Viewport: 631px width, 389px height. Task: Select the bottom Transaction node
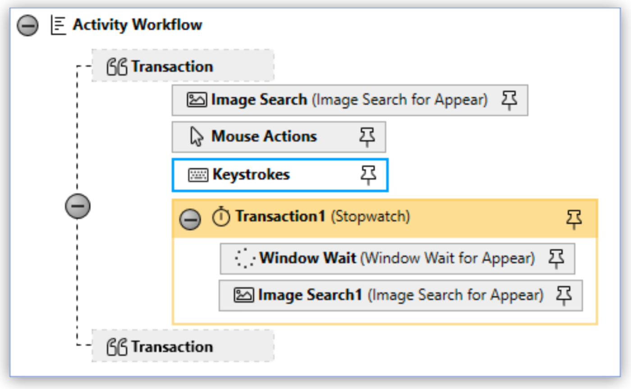(x=171, y=346)
